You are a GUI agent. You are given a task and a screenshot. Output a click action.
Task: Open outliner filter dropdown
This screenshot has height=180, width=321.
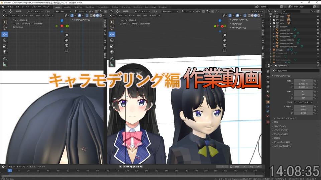[313, 11]
